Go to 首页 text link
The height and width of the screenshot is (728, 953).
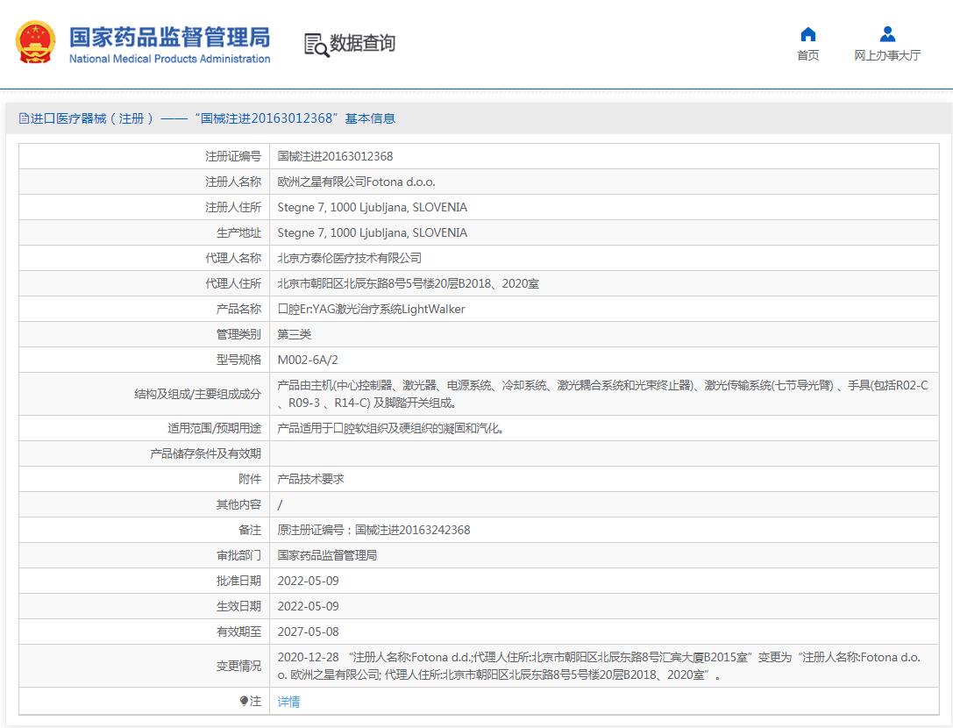[x=807, y=55]
